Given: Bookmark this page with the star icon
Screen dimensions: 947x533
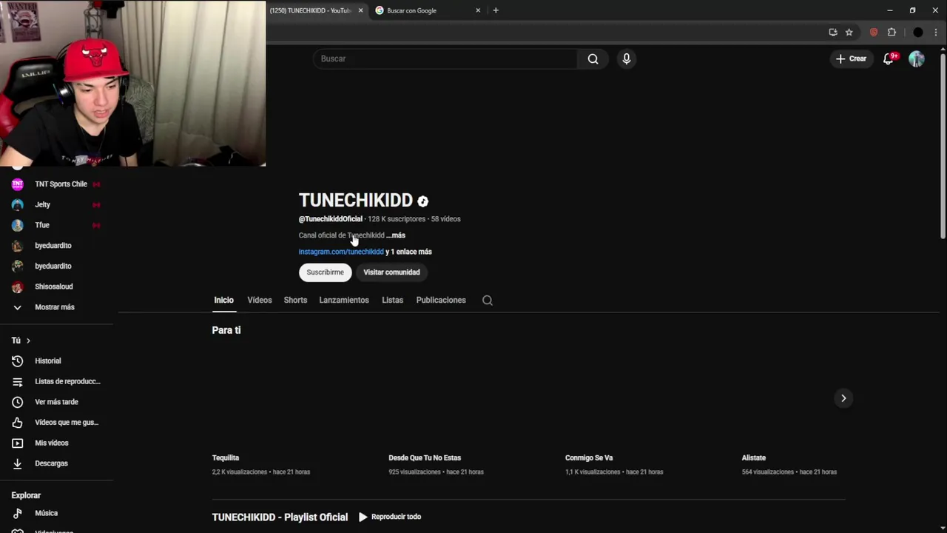Looking at the screenshot, I should tap(849, 32).
